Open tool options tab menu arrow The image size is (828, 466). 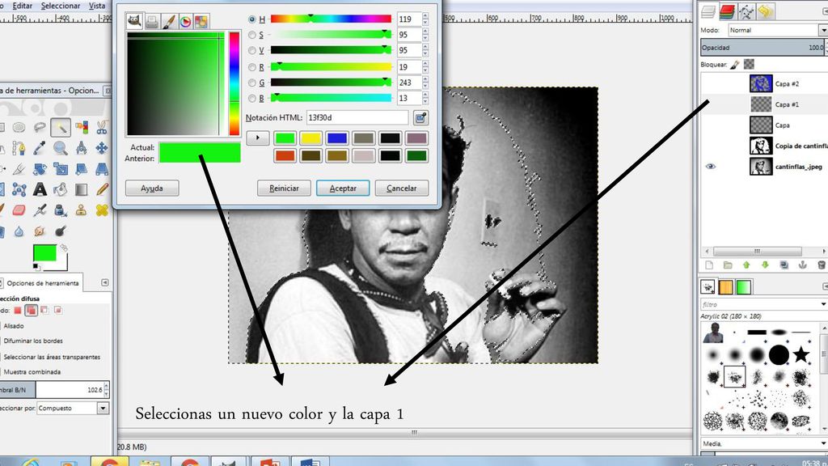click(104, 282)
